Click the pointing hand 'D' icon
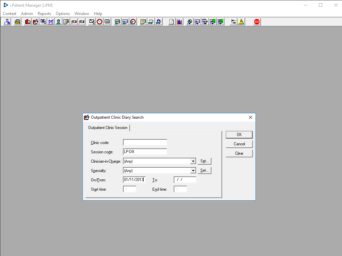This screenshot has width=342, height=256. [74, 22]
